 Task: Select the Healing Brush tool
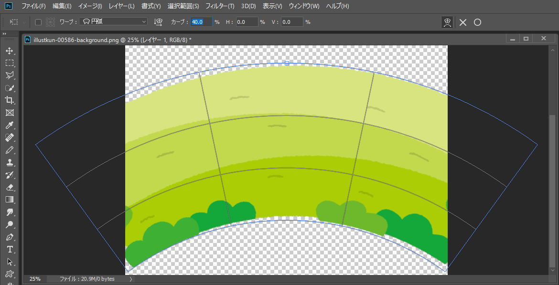10,137
